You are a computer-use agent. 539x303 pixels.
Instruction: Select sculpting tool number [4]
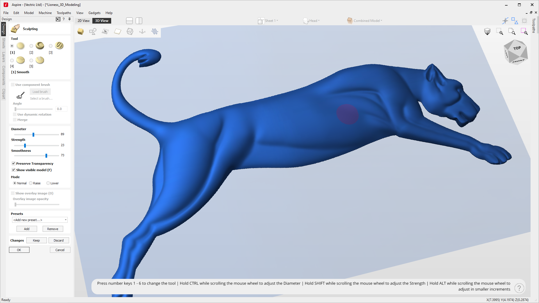(x=12, y=61)
